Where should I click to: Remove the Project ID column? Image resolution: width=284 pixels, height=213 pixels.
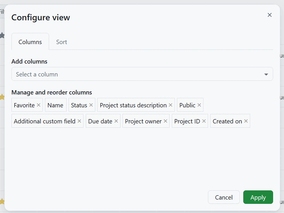(x=204, y=121)
